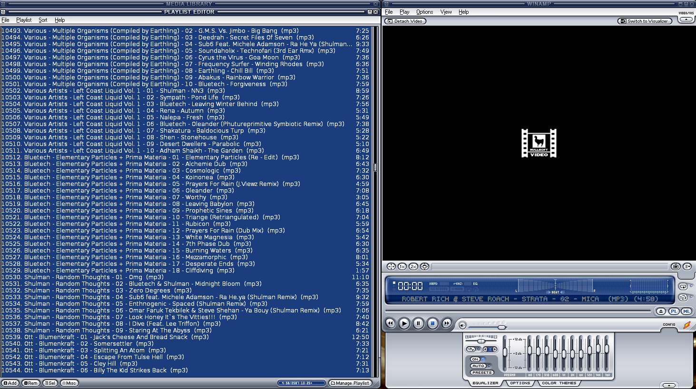Play the current track in Winamp
The width and height of the screenshot is (696, 389).
pos(404,323)
